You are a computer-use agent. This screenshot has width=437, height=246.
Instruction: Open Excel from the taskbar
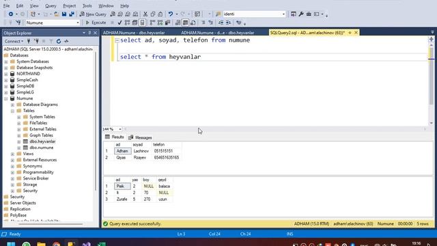point(102,244)
